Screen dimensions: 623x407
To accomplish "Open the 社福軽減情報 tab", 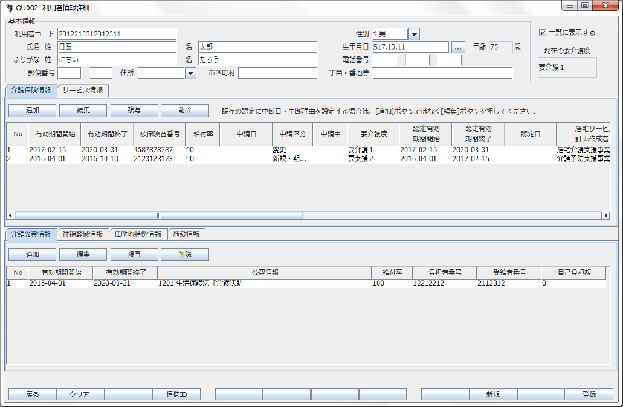I will [x=83, y=234].
